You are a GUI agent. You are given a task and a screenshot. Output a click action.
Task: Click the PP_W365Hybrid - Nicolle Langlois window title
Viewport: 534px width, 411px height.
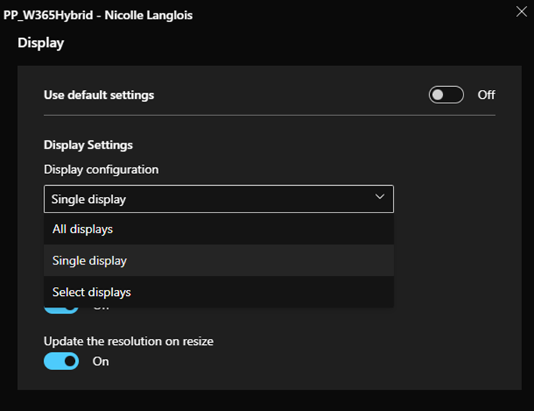[98, 15]
